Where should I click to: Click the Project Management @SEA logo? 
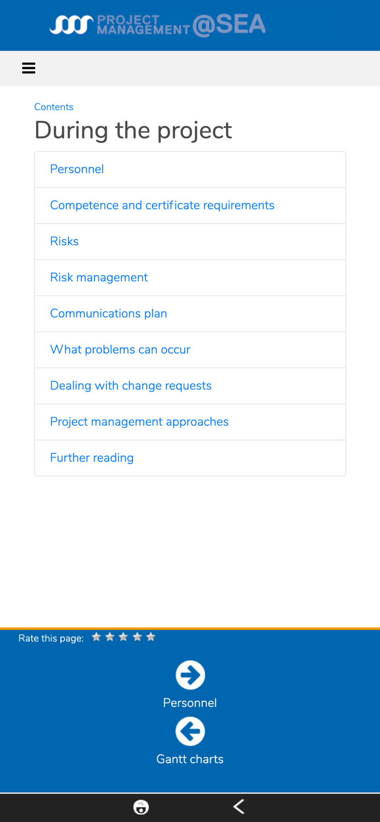(x=157, y=25)
